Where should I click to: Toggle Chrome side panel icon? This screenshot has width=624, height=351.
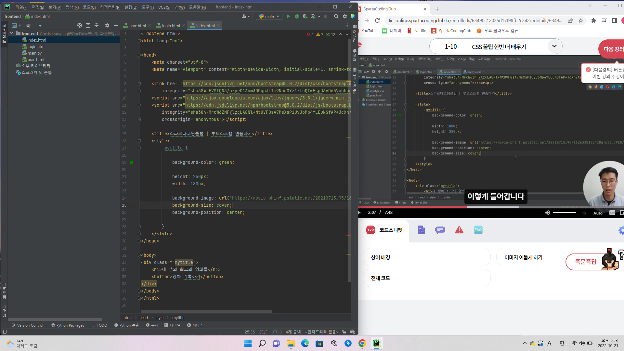pos(614,20)
